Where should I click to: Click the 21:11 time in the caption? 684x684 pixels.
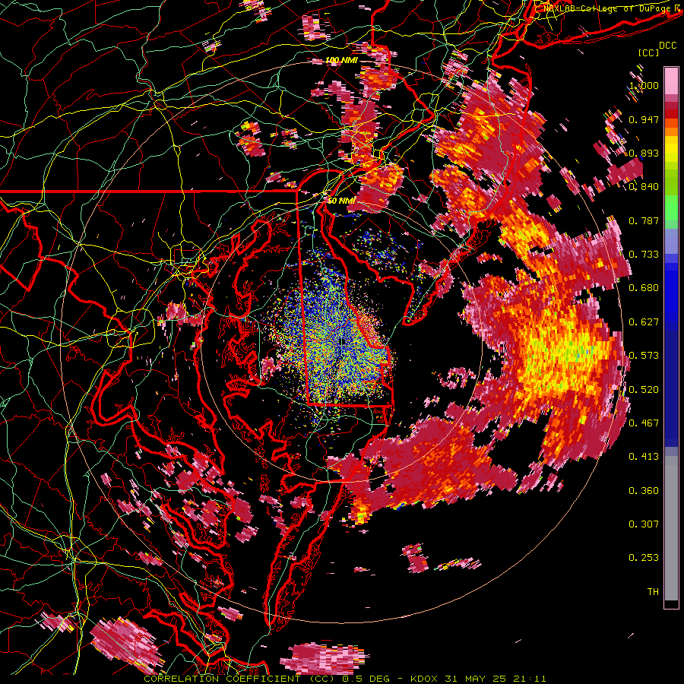coord(529,679)
